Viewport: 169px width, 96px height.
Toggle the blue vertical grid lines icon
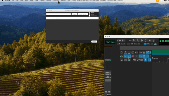coord(148,56)
